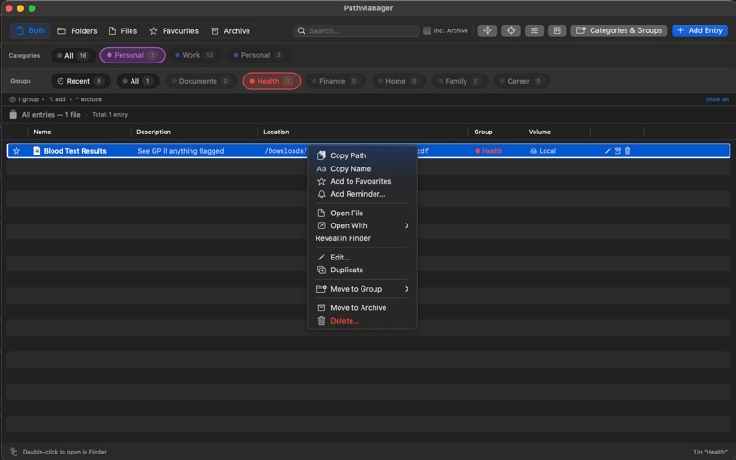The width and height of the screenshot is (736, 460).
Task: Click the Show all link
Action: pos(717,99)
